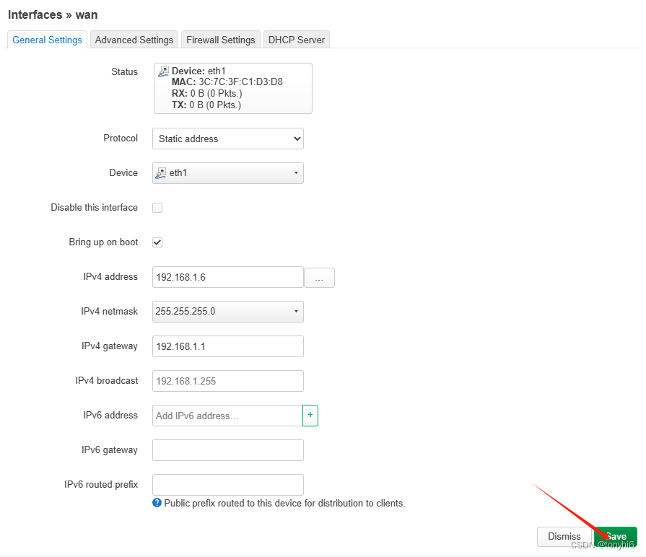Click the green plus to add an IPv6 address
This screenshot has height=557, width=646.
[310, 416]
